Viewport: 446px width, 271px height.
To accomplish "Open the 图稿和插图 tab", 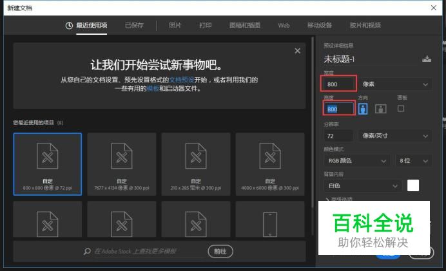I will (245, 25).
